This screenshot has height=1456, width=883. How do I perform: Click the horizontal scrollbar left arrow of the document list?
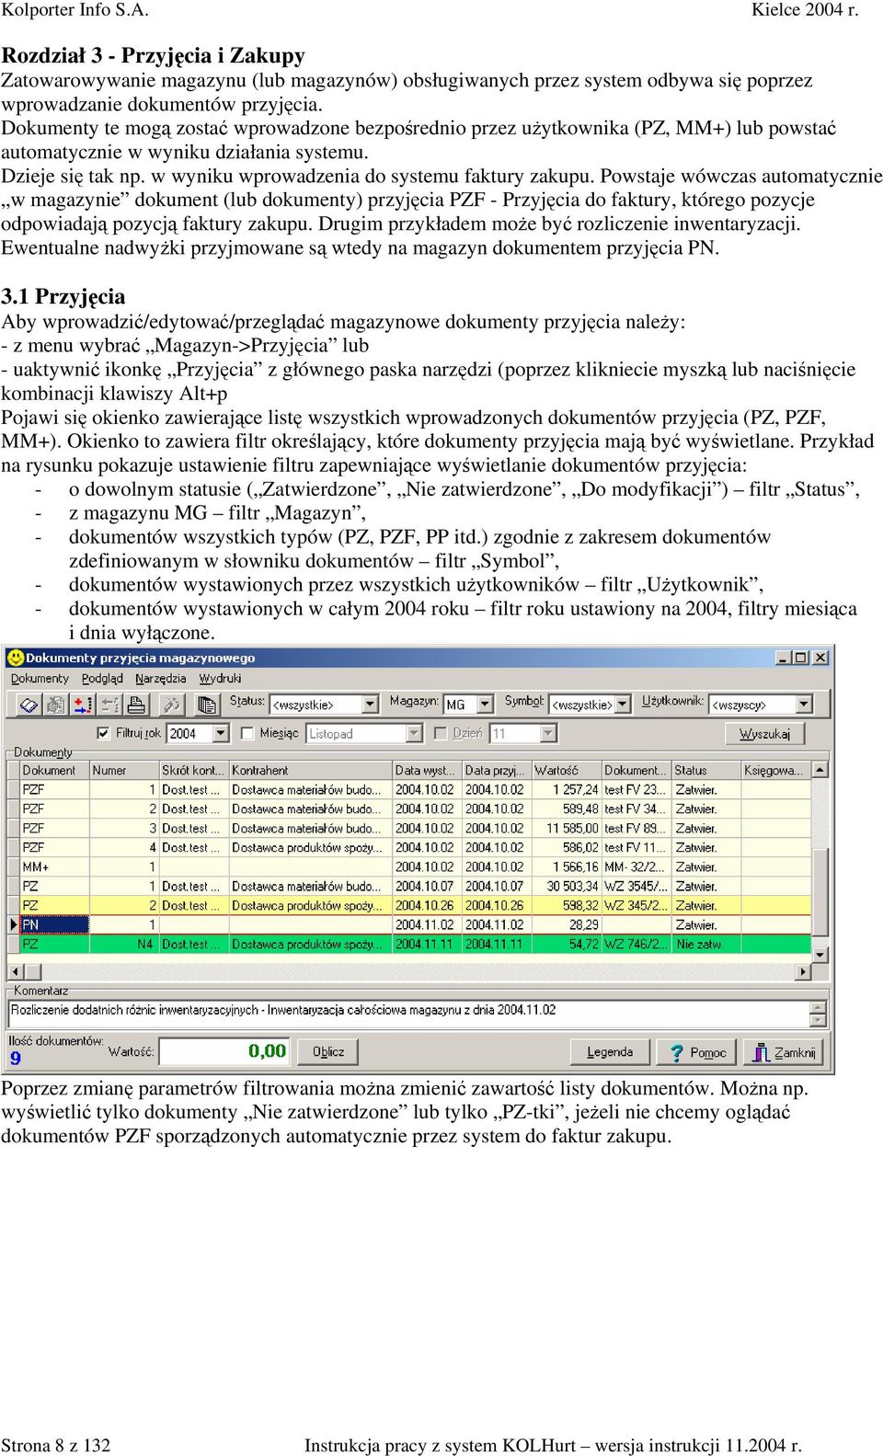(x=15, y=971)
